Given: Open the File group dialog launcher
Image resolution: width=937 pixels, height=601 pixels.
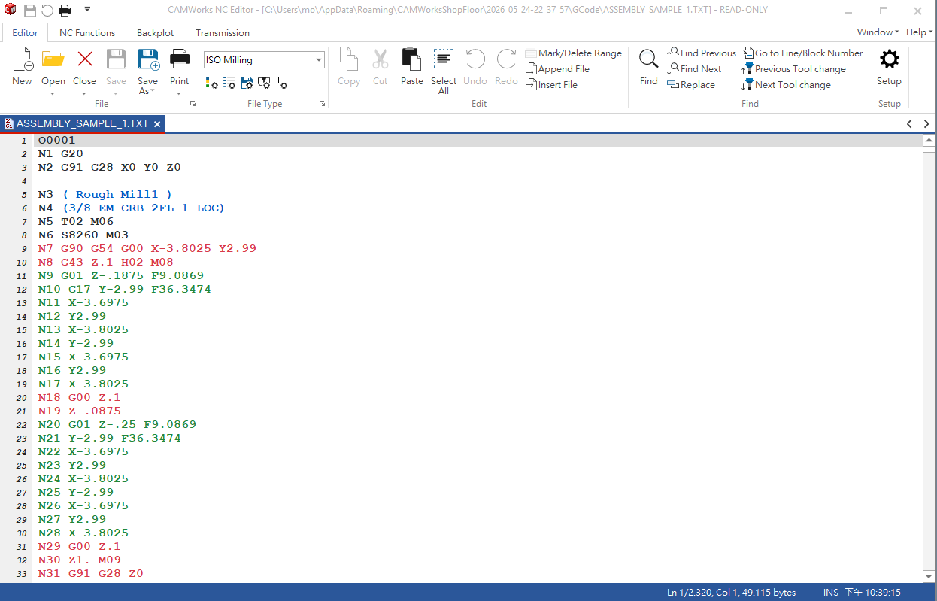Looking at the screenshot, I should pyautogui.click(x=193, y=104).
